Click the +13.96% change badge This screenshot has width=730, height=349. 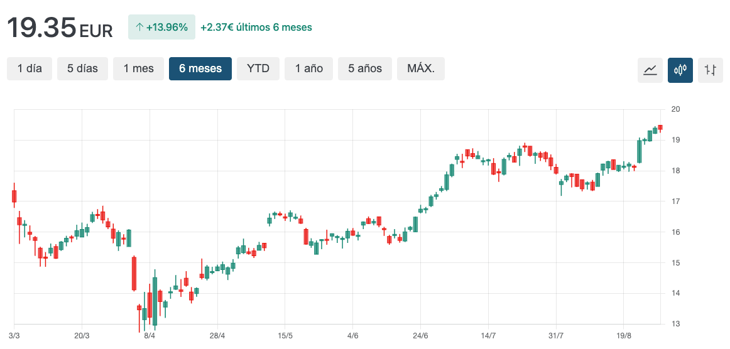click(161, 27)
